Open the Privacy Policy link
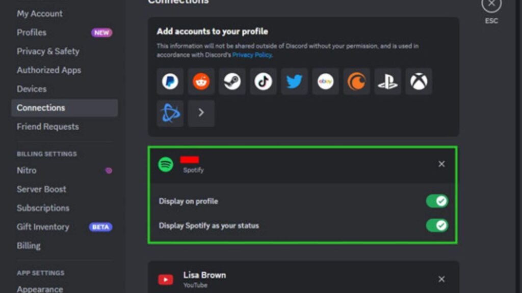The width and height of the screenshot is (522, 293). tap(251, 54)
